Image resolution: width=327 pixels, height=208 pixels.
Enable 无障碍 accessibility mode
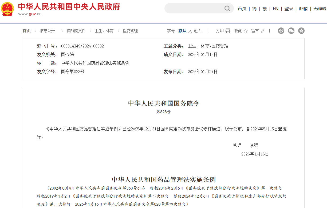[320, 9]
